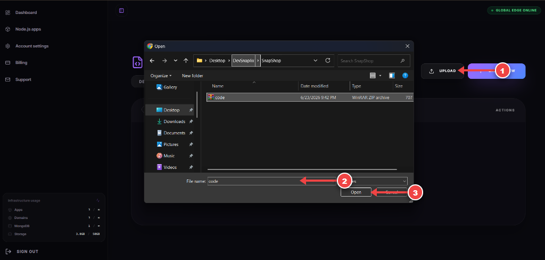Image resolution: width=545 pixels, height=260 pixels.
Task: Click the Support envelope icon
Action: 7,79
